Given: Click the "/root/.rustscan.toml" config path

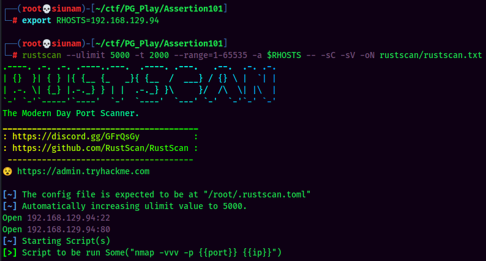Looking at the screenshot, I should tap(257, 194).
